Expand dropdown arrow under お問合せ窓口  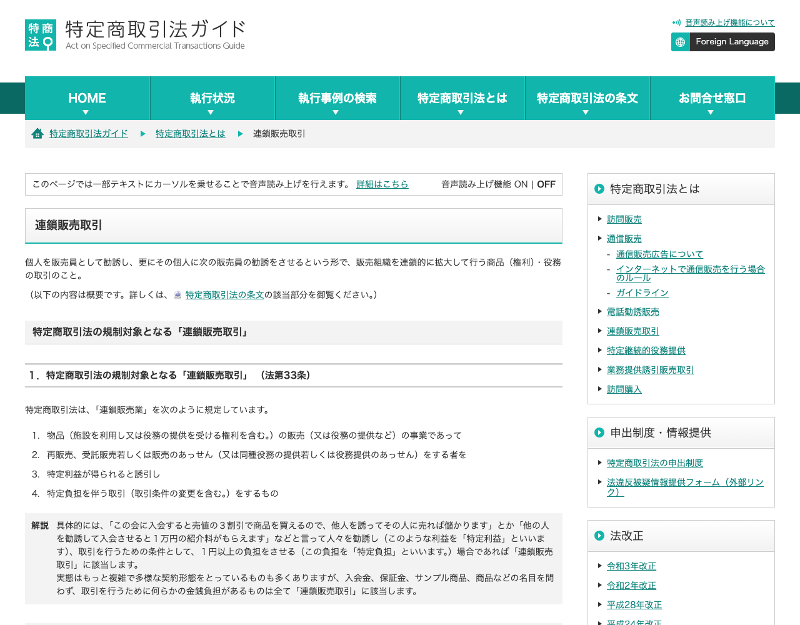[711, 112]
